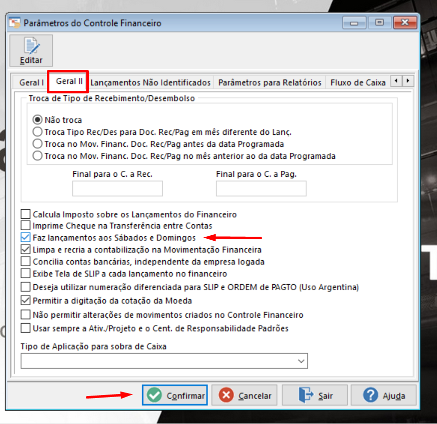Switch to the Geral II tab
This screenshot has width=437, height=424.
point(69,81)
